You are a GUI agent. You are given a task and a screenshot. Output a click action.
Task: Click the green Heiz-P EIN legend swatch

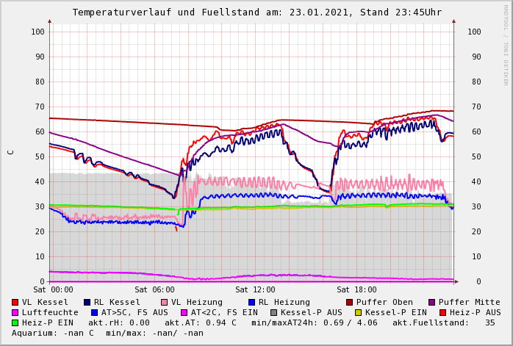(15, 322)
